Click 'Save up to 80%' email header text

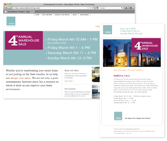[128, 29]
